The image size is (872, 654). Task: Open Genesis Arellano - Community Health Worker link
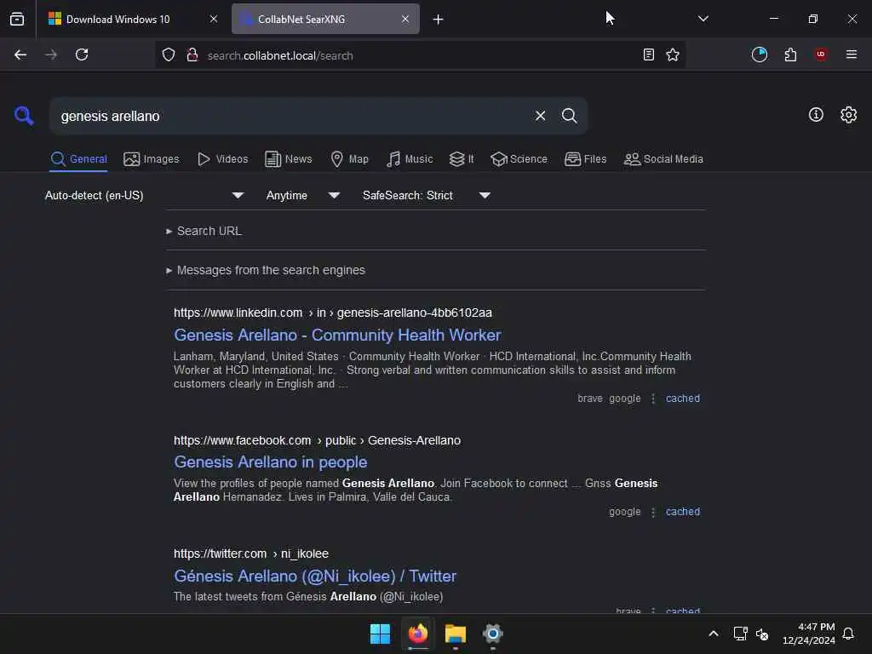(337, 335)
